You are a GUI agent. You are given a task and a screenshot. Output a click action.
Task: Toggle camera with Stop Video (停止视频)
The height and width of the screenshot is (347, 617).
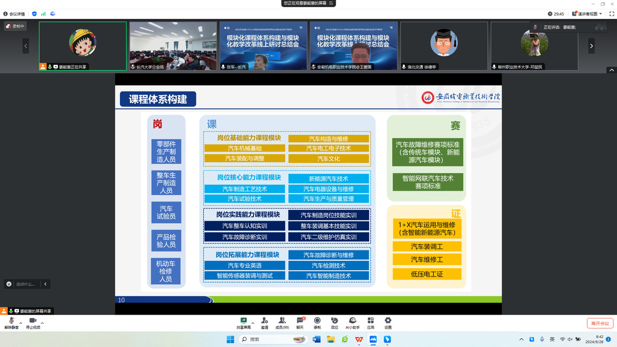click(33, 323)
